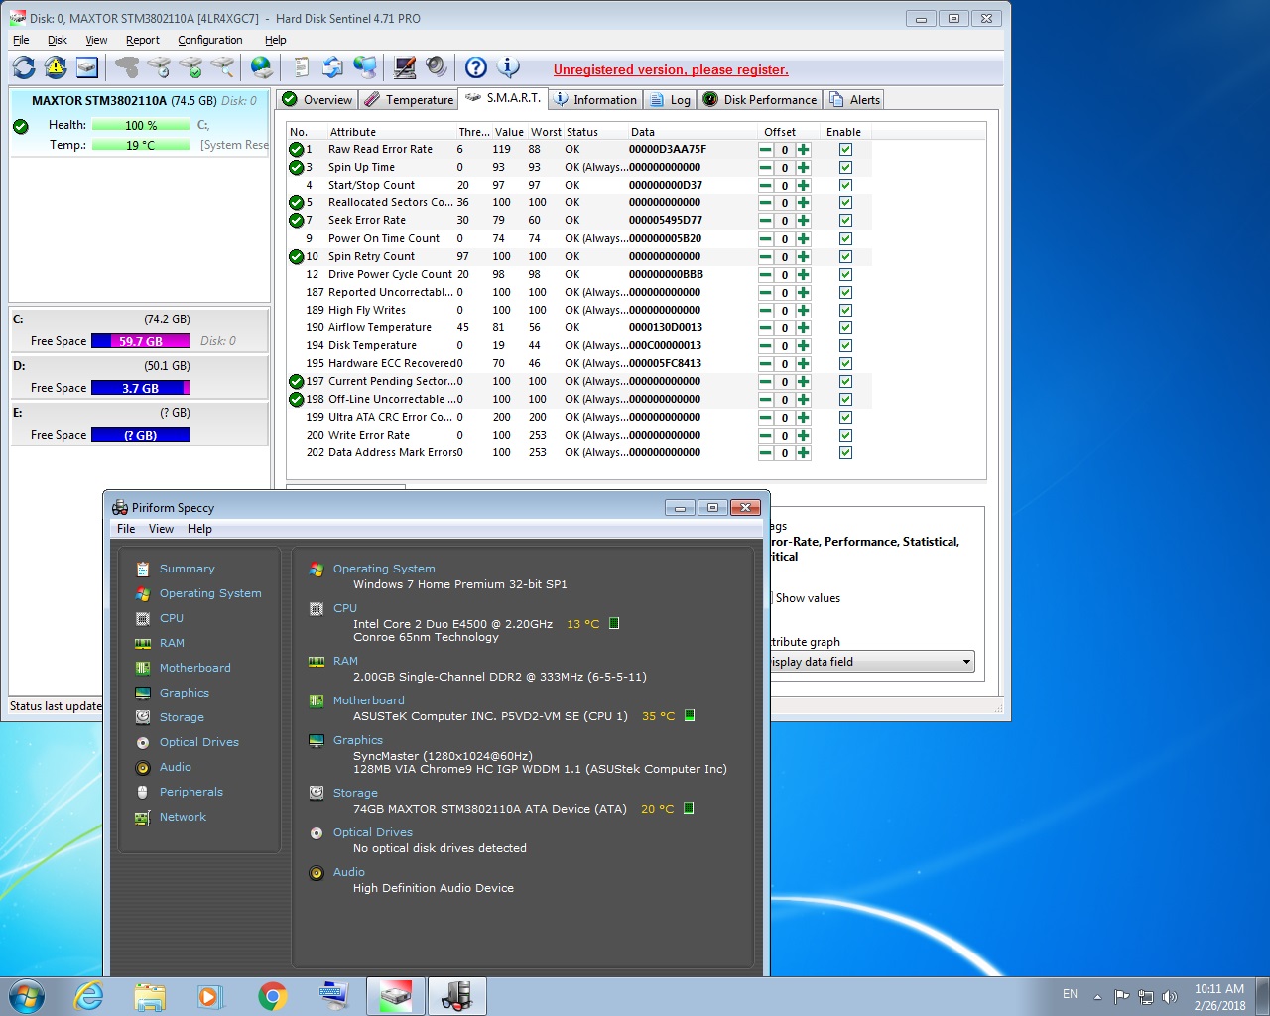Open Motherboard section in Speccy sidebar
This screenshot has height=1016, width=1270.
[194, 668]
